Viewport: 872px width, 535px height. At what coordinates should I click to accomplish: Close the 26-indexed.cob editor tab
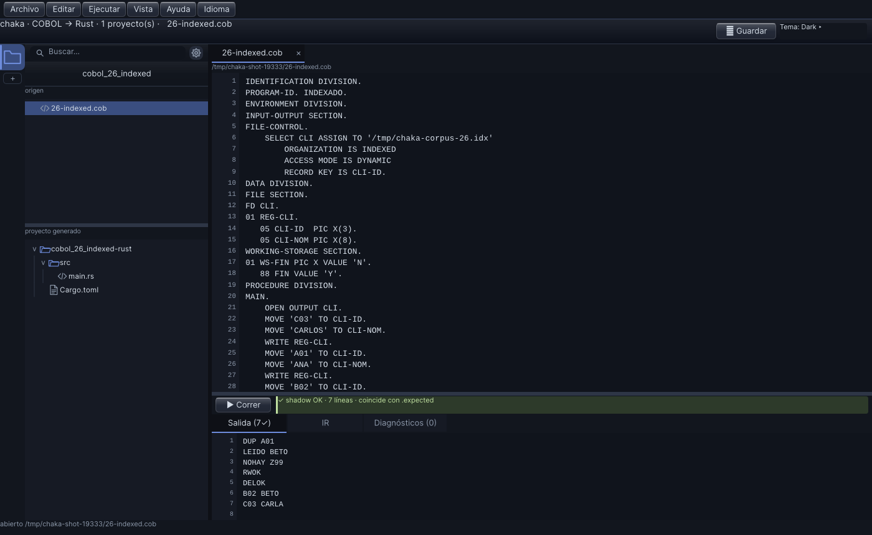click(x=298, y=53)
